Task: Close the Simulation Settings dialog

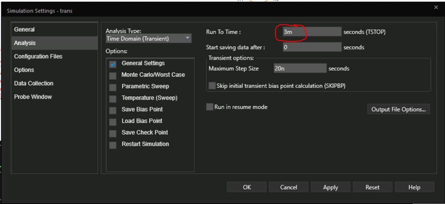Action: tap(436, 7)
